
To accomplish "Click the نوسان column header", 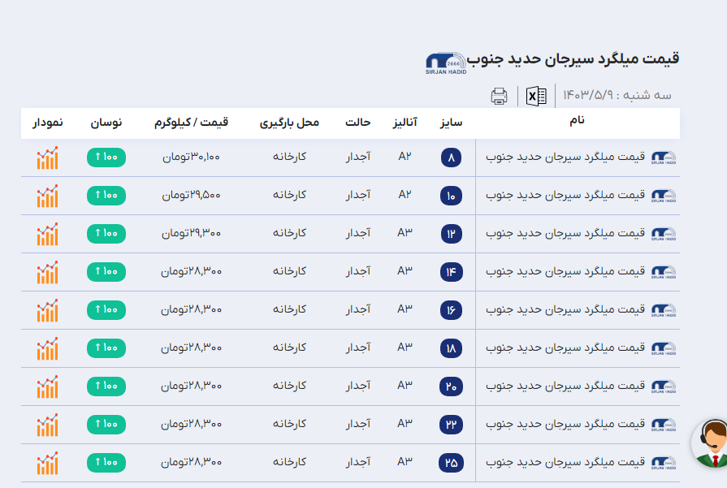I will pyautogui.click(x=106, y=123).
